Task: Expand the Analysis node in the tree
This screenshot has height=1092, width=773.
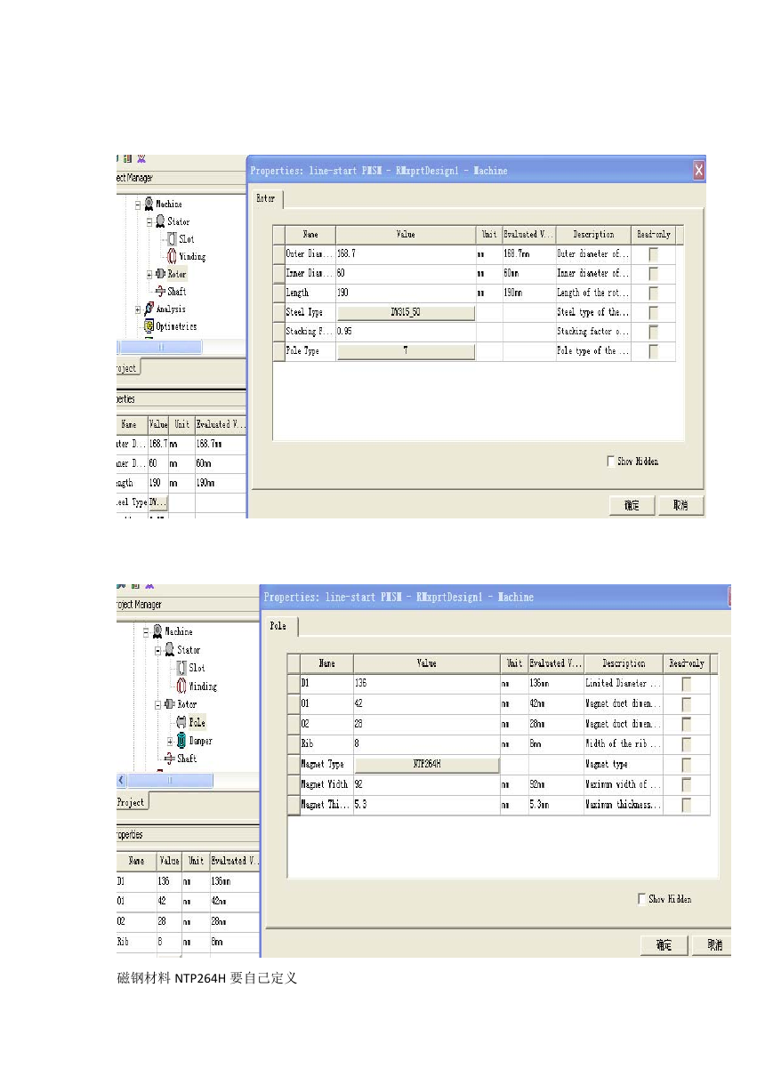Action: coord(138,309)
